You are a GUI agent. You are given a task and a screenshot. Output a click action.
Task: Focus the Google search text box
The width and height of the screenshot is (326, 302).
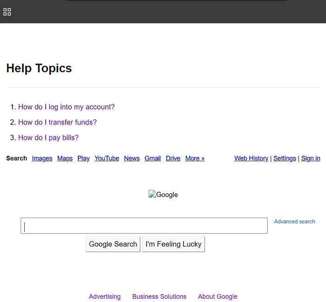pos(144,226)
